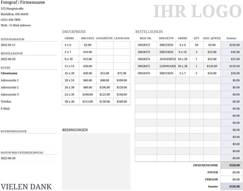The image size is (243, 191).
Task: Select the $10.00 price for 5 x 7 in Druckpreise
Action: pyautogui.click(x=88, y=52)
